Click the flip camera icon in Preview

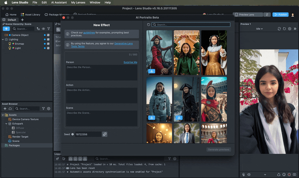(x=279, y=29)
